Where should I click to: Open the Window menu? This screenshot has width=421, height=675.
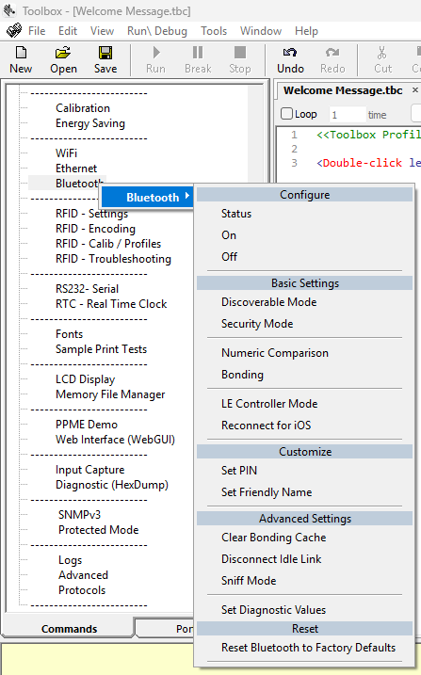pyautogui.click(x=261, y=31)
